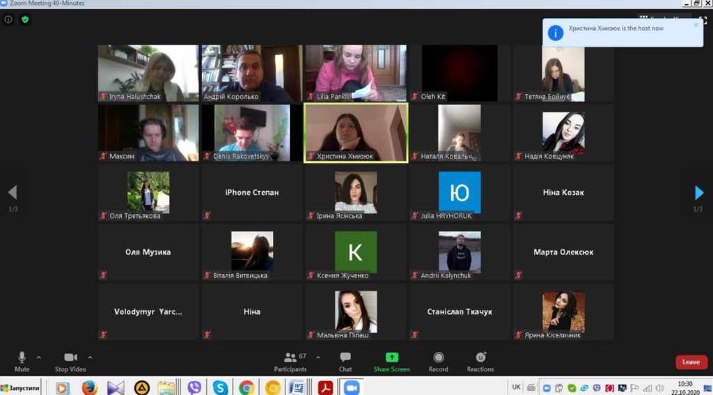Dismiss the host notification popup
The width and height of the screenshot is (713, 395).
point(696,25)
